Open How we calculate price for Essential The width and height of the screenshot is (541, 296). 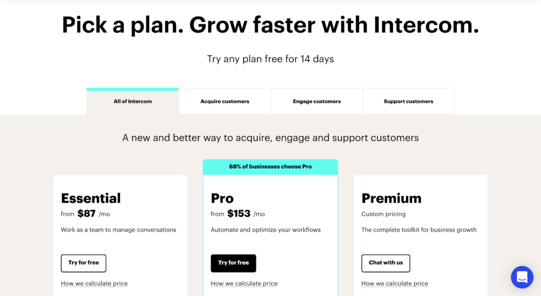coord(94,283)
